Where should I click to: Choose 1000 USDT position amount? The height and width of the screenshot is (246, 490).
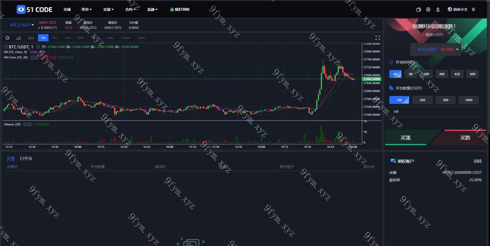coord(469,100)
